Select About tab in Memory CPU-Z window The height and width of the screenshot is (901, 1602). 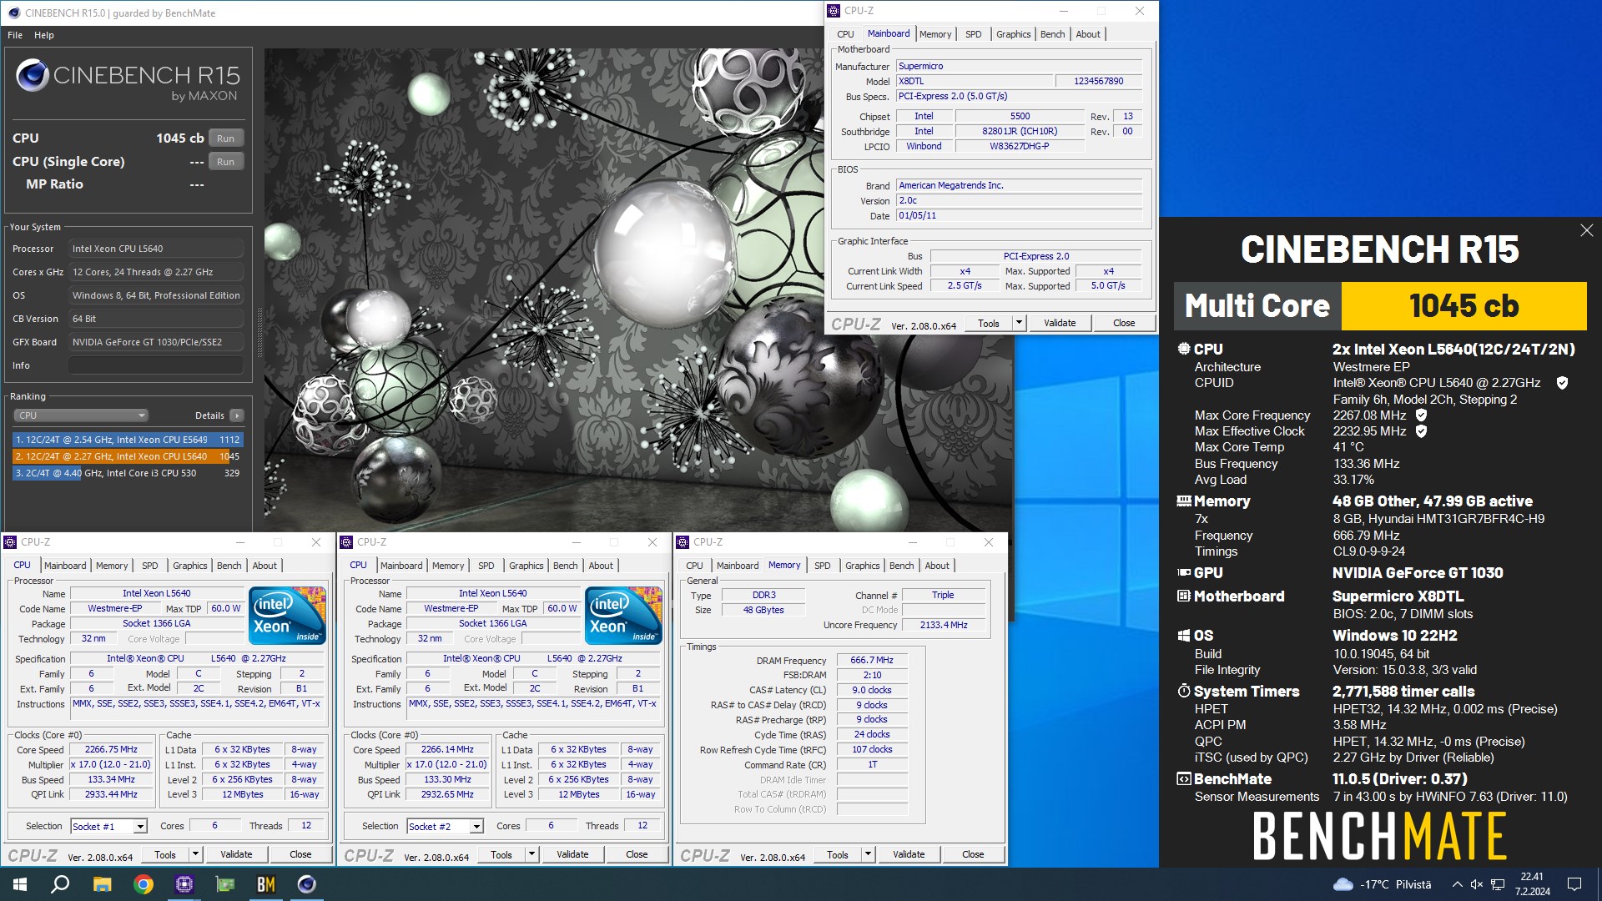coord(936,566)
